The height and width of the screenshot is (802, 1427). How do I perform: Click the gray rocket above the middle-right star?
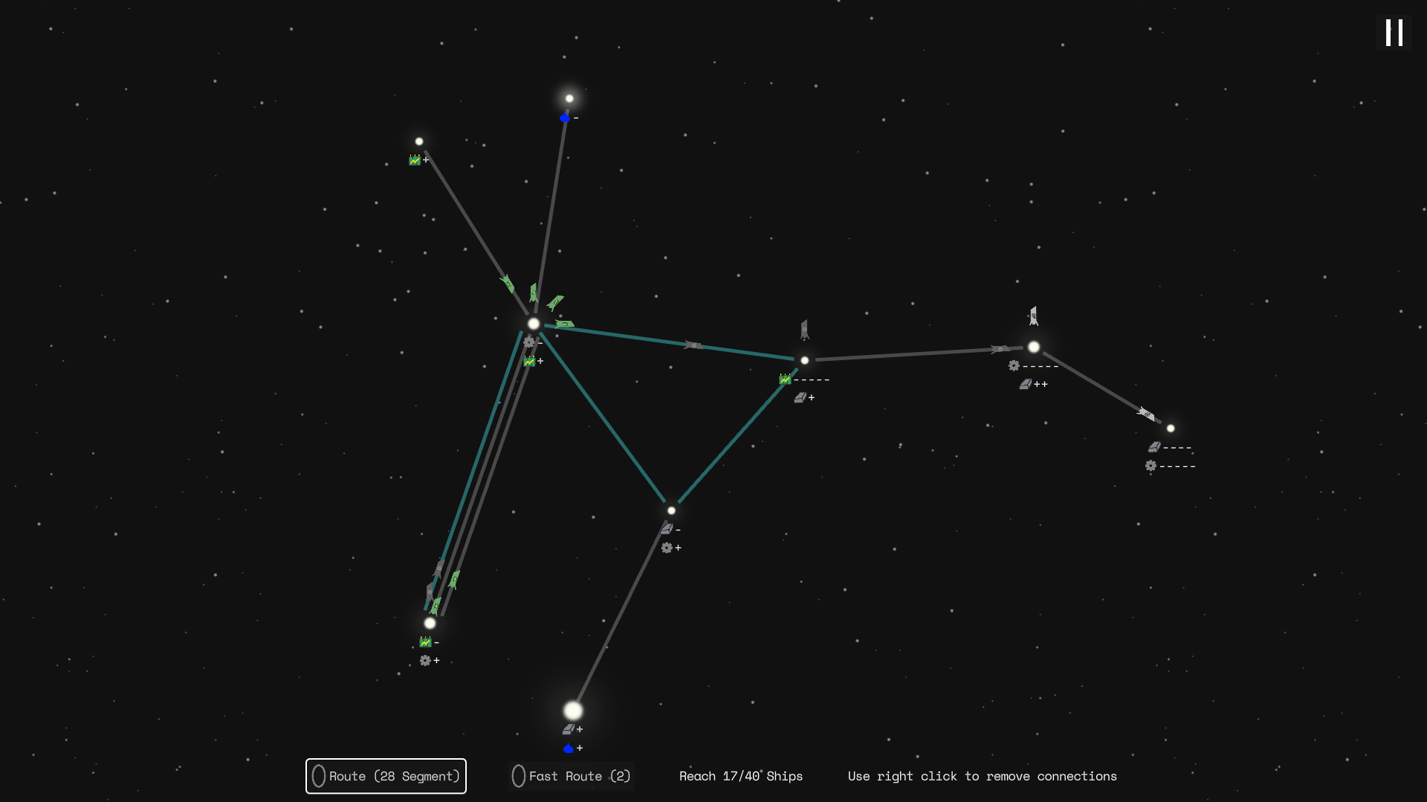(804, 329)
